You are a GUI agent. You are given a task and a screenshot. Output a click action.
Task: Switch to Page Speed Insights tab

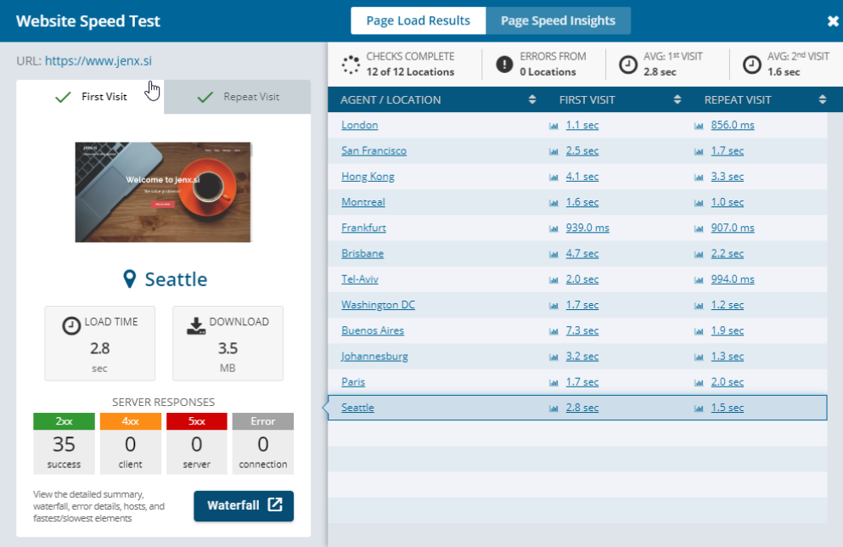click(558, 20)
